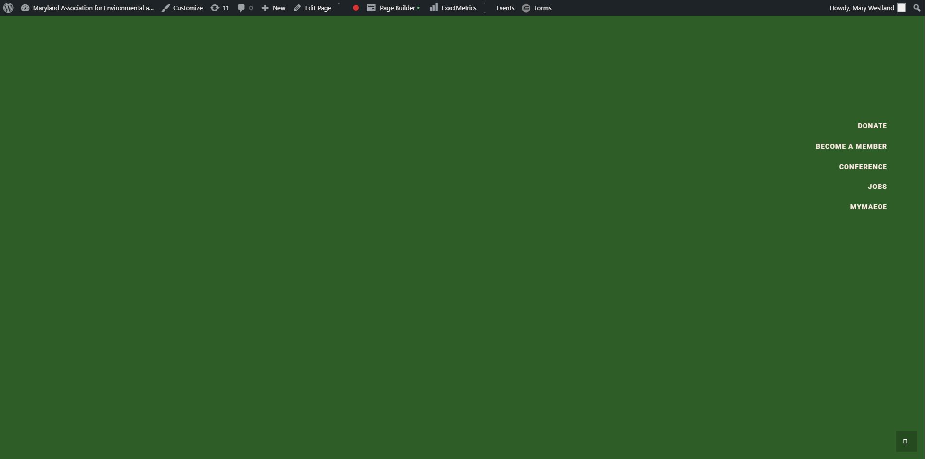Click the plus New content item
Image resolution: width=933 pixels, height=459 pixels.
click(274, 8)
